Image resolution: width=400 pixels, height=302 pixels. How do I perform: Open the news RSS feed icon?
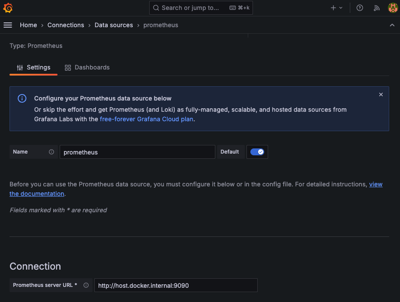coord(377,8)
